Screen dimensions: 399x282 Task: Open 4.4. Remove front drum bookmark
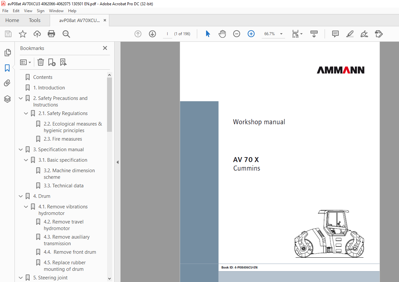[x=70, y=252]
